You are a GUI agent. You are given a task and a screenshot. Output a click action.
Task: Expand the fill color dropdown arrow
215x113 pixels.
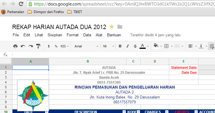[x=161, y=46]
